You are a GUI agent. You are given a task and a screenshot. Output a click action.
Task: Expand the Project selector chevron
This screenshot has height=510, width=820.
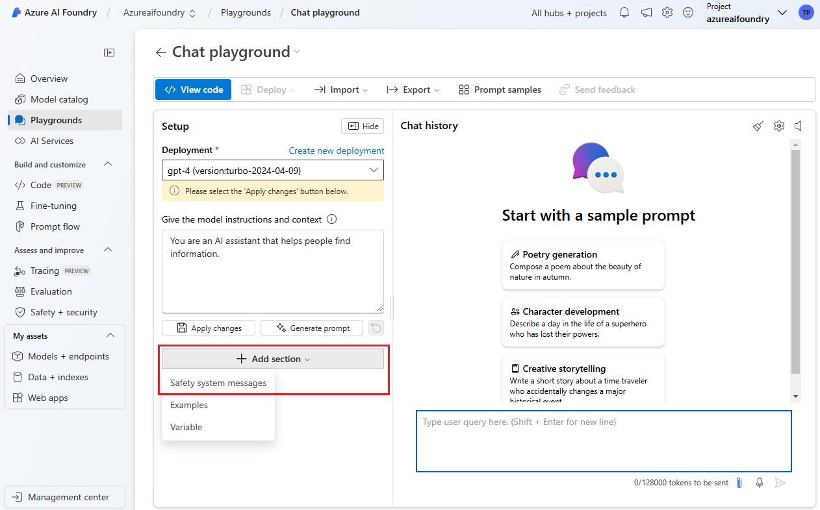tap(782, 13)
